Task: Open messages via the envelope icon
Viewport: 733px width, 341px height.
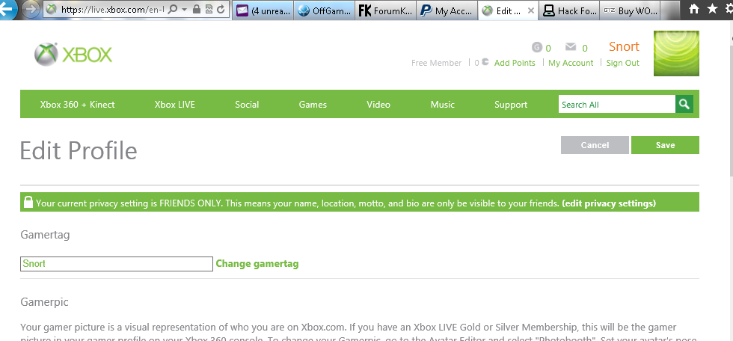Action: (570, 46)
